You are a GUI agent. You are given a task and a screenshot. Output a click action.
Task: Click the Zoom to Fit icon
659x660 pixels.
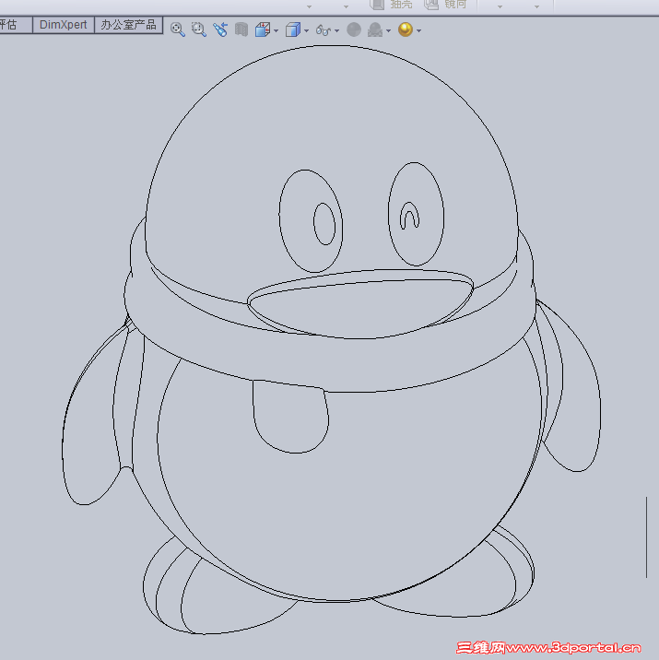[178, 29]
